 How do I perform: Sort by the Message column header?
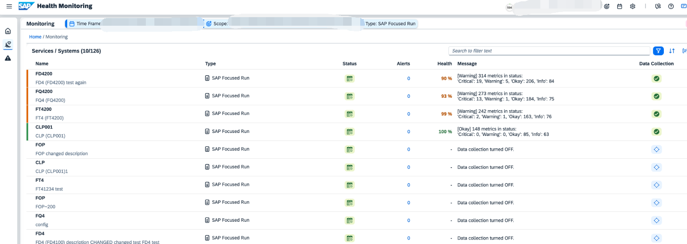[467, 63]
